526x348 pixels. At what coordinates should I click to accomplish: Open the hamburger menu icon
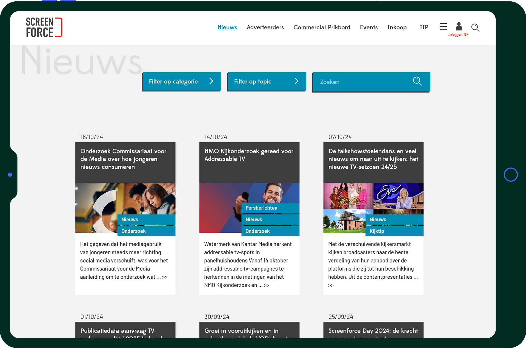coord(443,27)
